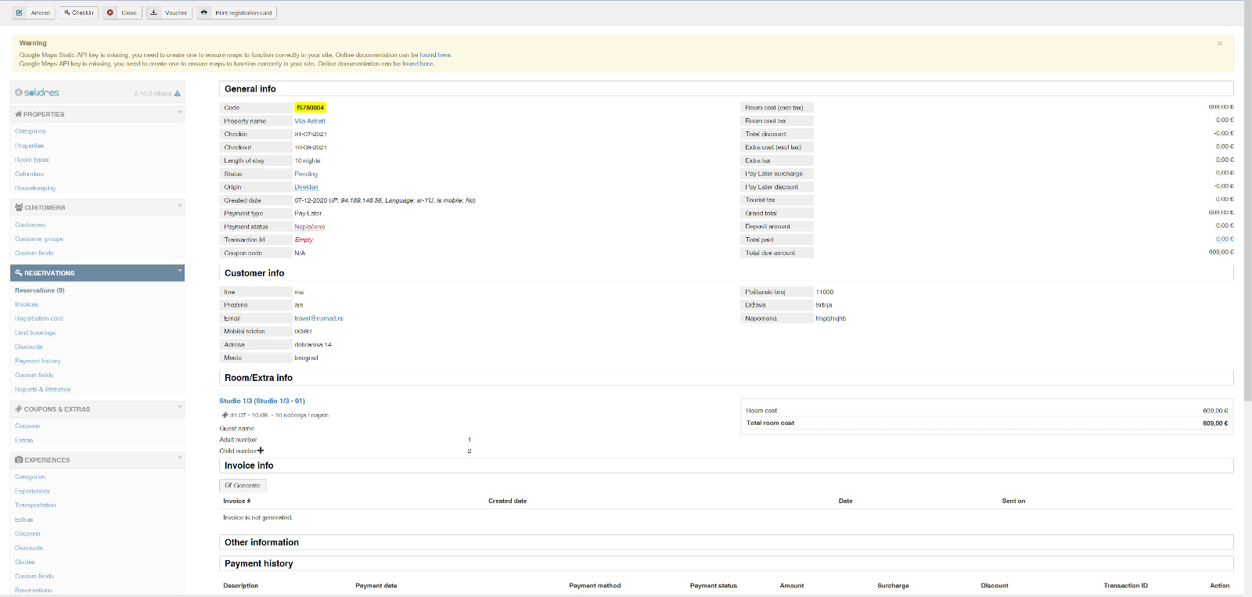The image size is (1252, 597).
Task: Click the Amend pencil icon in the toolbar
Action: [x=20, y=13]
